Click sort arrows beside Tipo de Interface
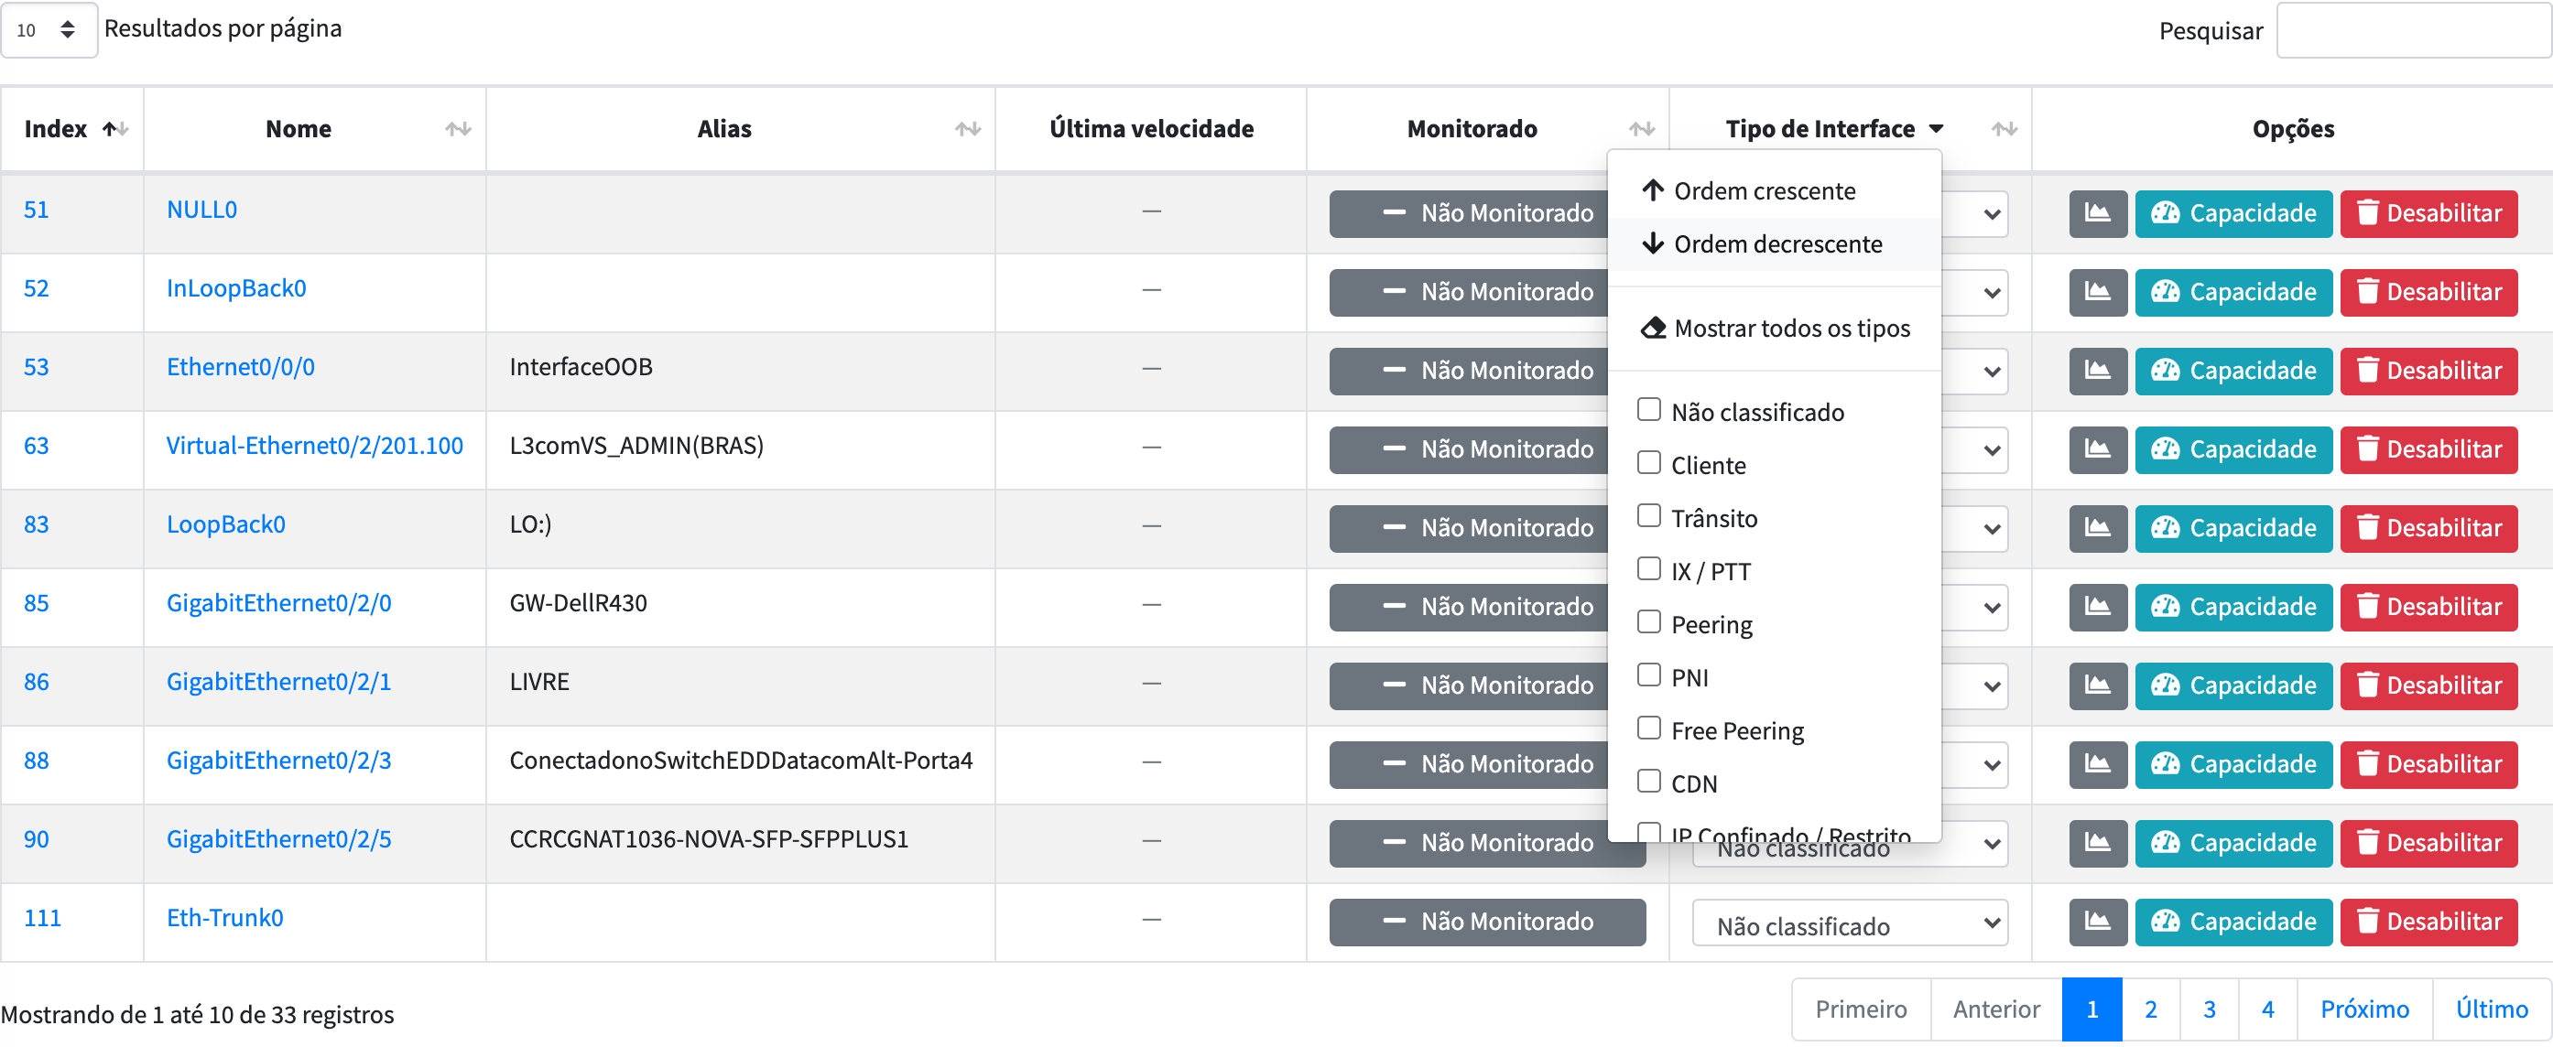This screenshot has height=1047, width=2553. (2004, 129)
